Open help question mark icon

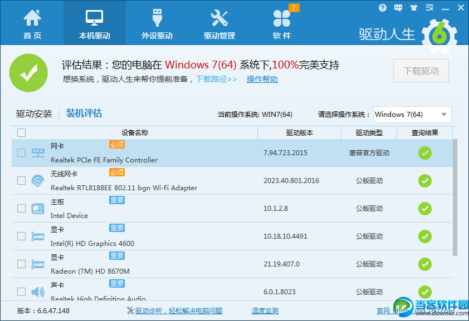coord(382,8)
